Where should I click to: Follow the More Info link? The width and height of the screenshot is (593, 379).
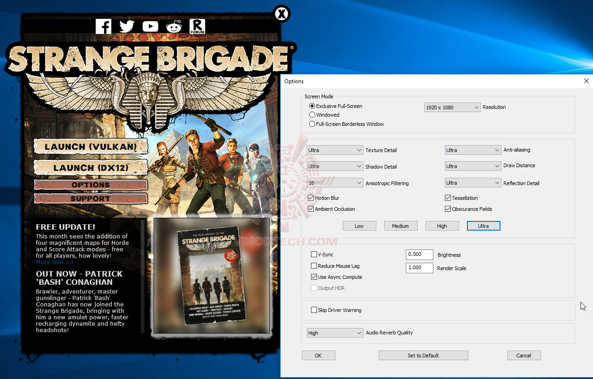click(x=55, y=262)
